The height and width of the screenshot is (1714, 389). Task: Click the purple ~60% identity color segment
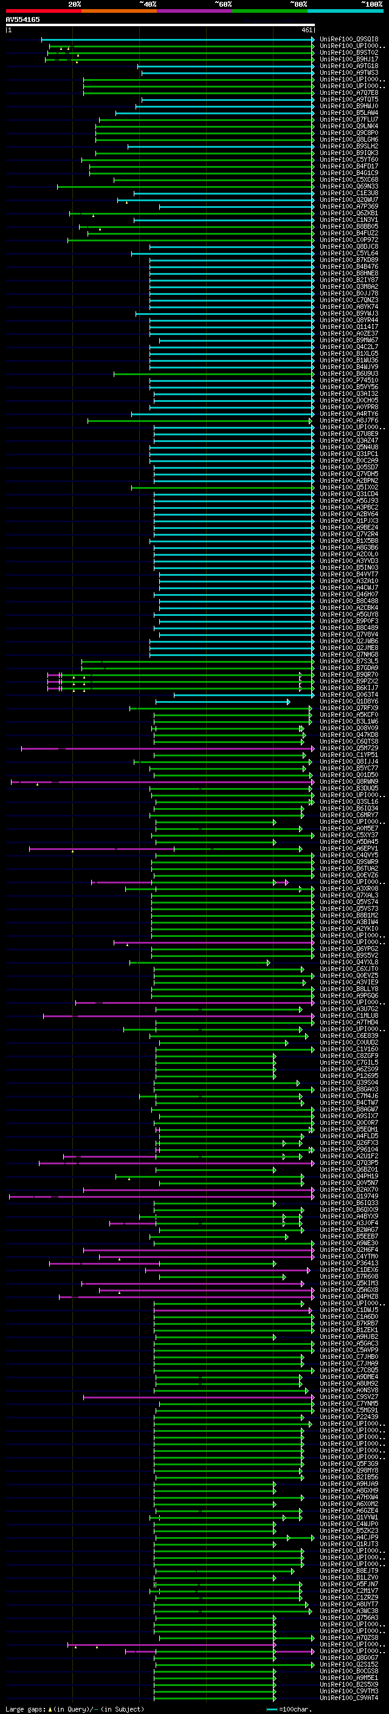(195, 11)
